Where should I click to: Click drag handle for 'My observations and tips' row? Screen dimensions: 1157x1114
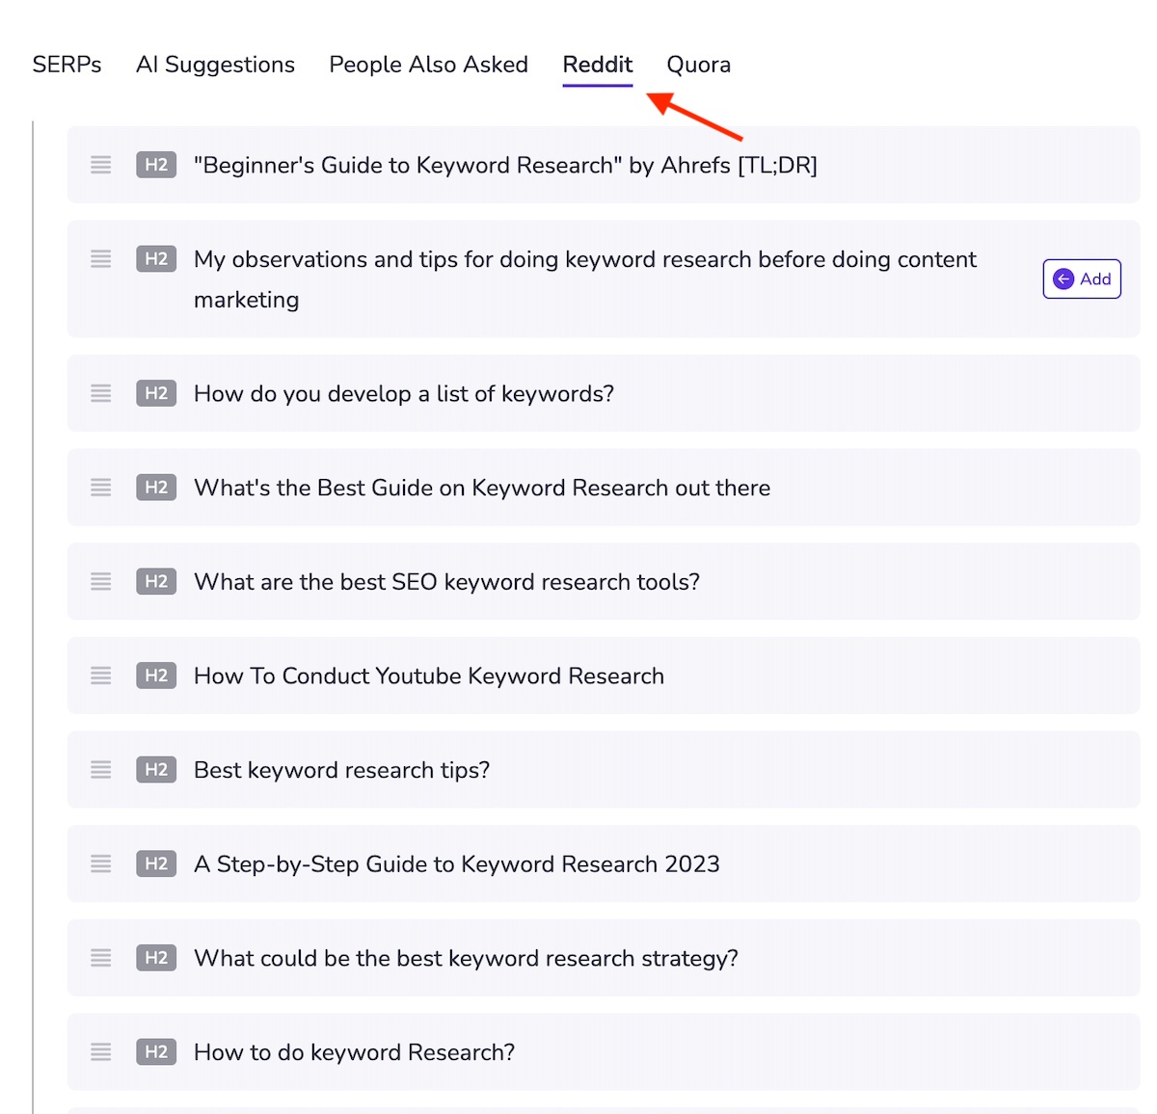coord(101,259)
